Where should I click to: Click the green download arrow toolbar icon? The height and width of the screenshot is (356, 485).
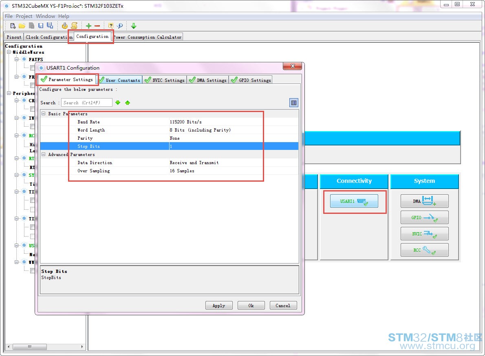click(134, 26)
